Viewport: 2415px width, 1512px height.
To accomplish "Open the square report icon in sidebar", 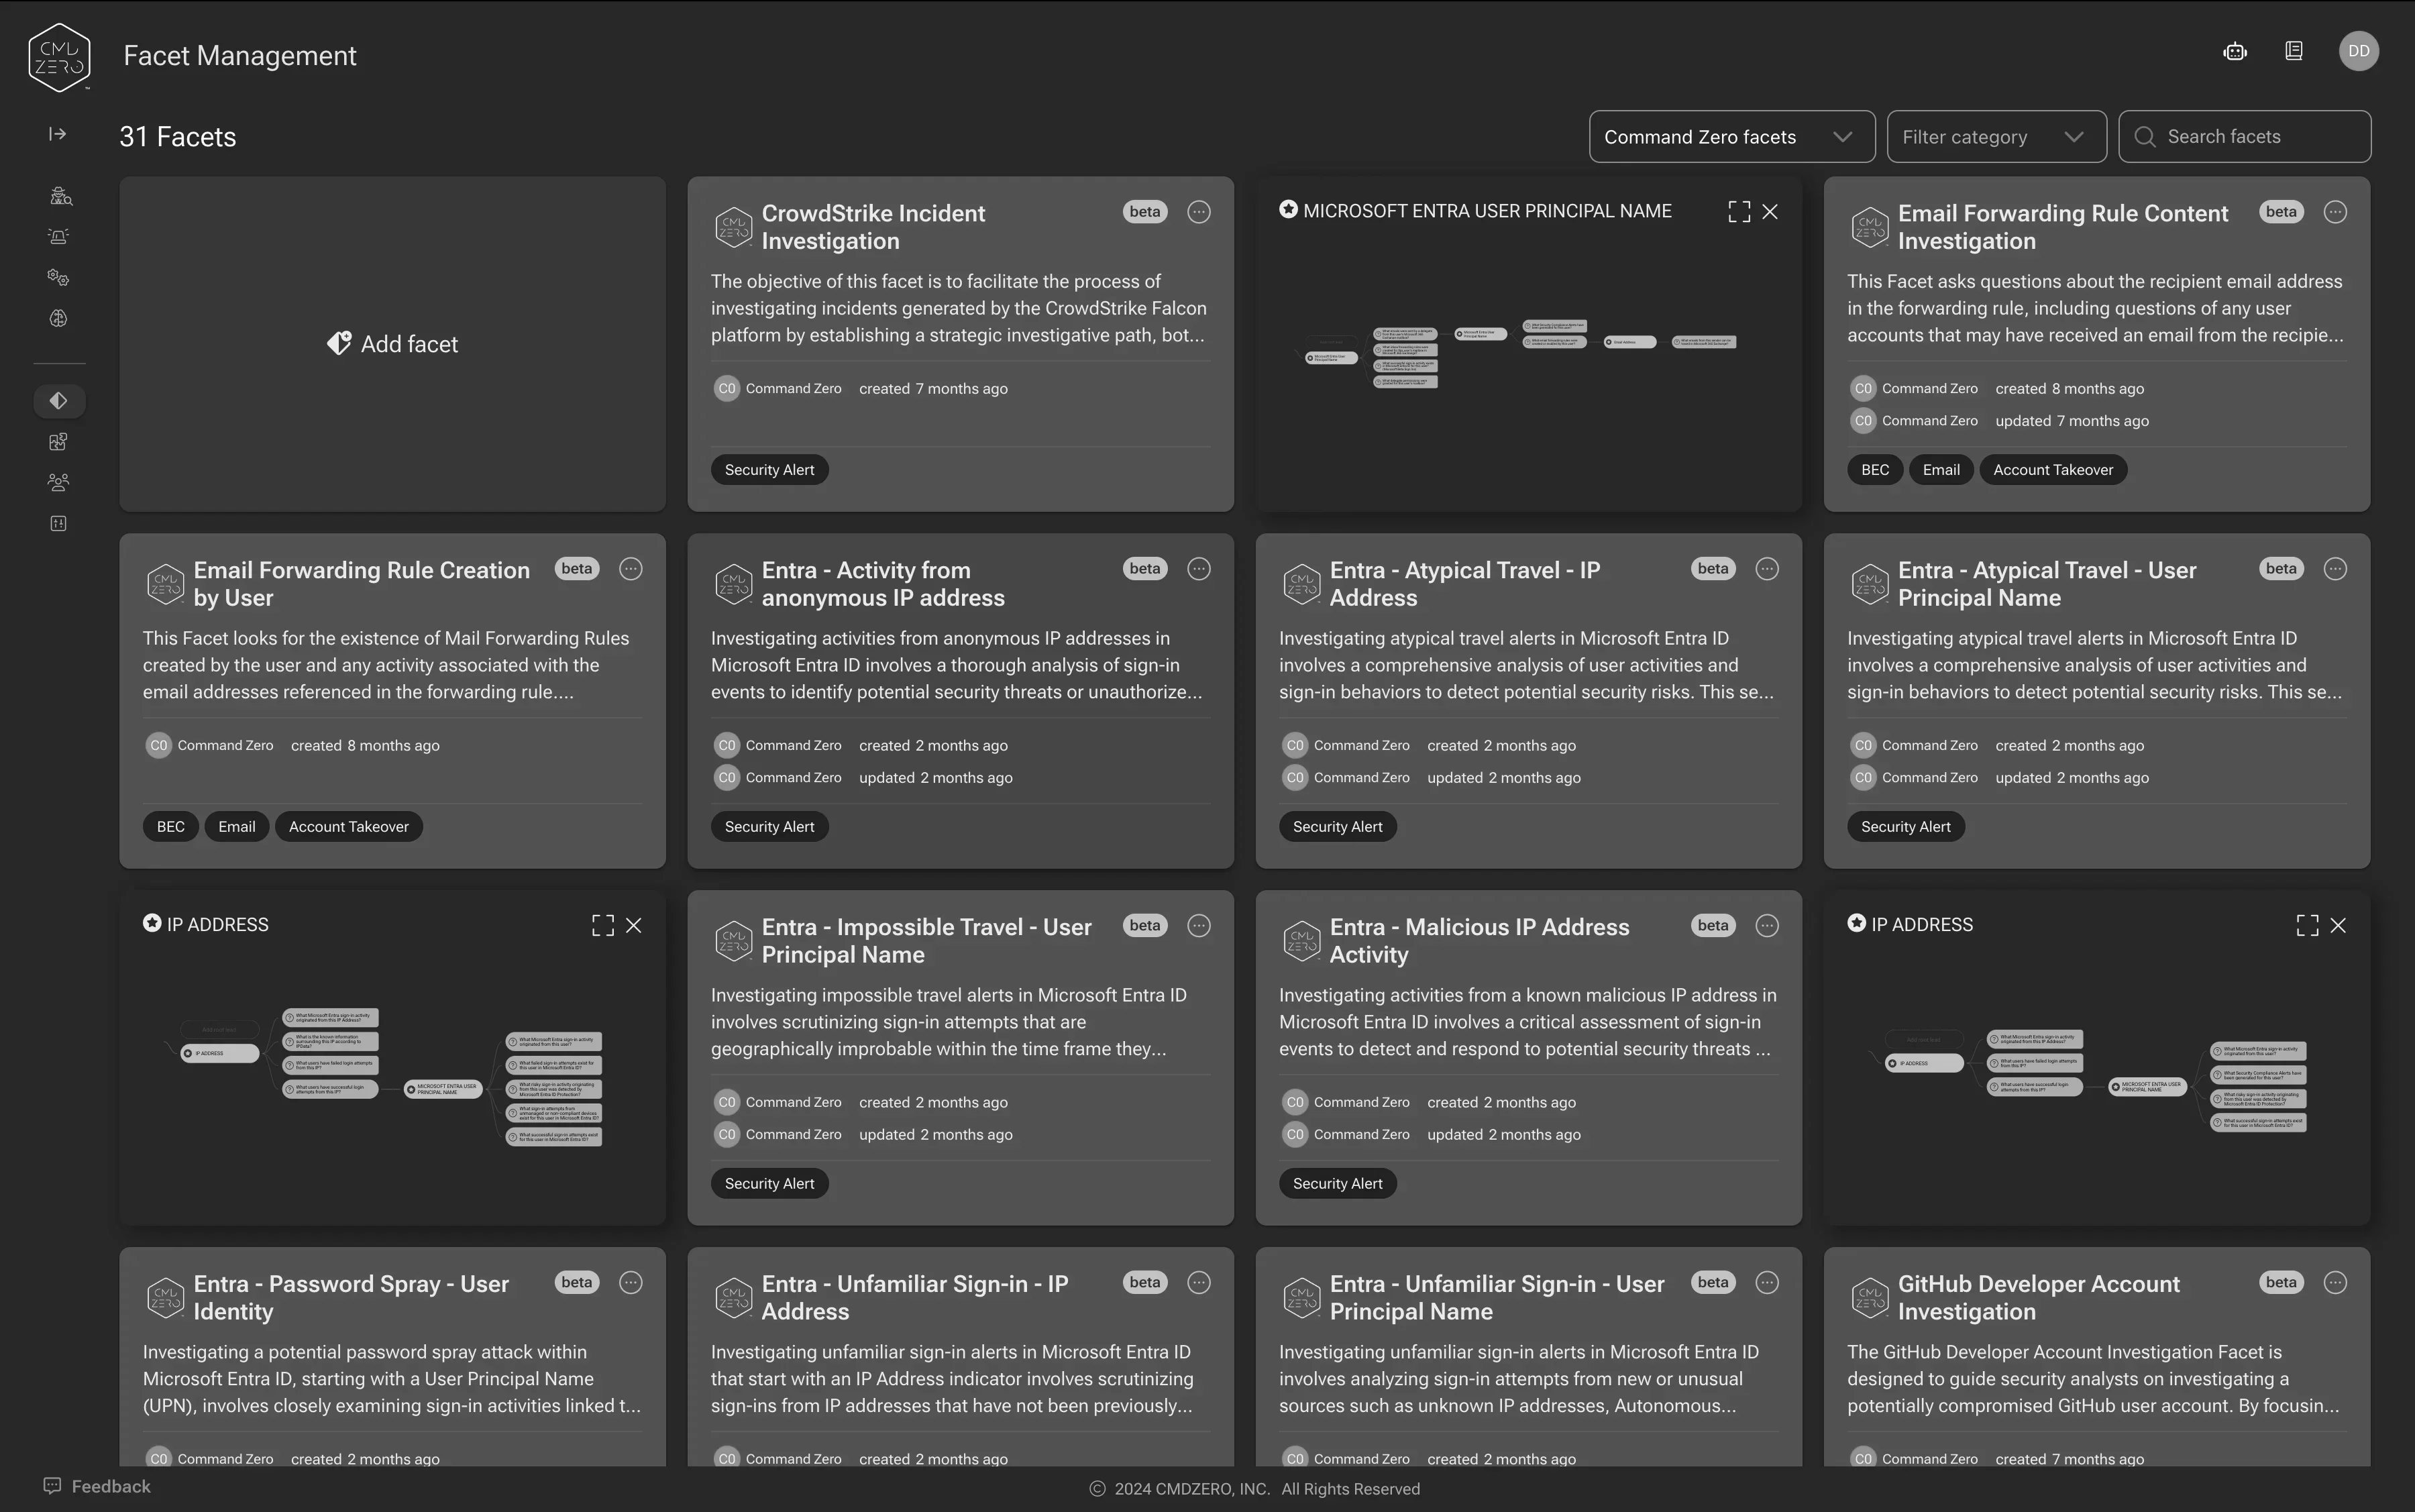I will click(59, 523).
